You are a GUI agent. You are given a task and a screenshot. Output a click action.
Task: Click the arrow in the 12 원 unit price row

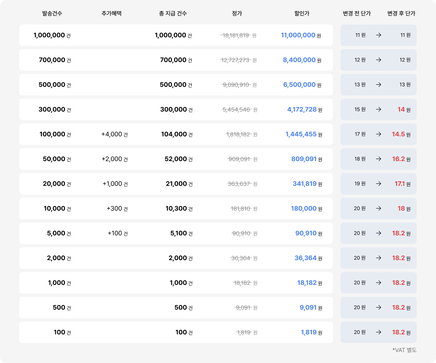click(378, 60)
